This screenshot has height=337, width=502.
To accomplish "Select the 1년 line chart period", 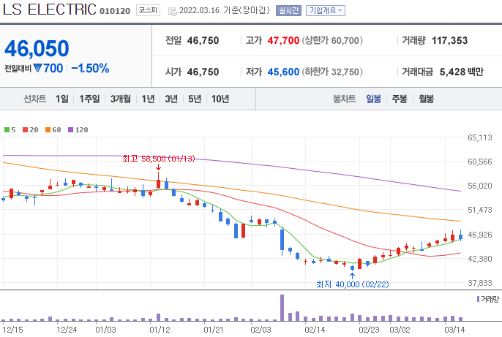I will coord(148,99).
